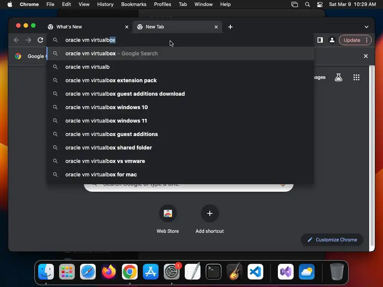Image resolution: width=383 pixels, height=287 pixels.
Task: Click the address bar search text
Action: pyautogui.click(x=91, y=40)
